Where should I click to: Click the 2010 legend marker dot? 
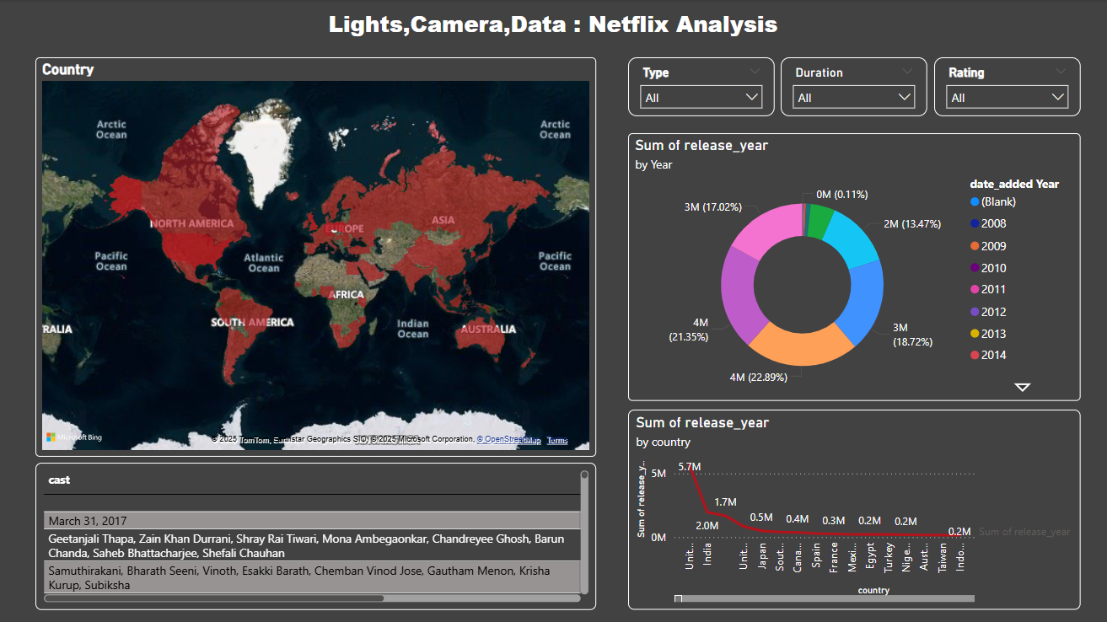pyautogui.click(x=975, y=268)
